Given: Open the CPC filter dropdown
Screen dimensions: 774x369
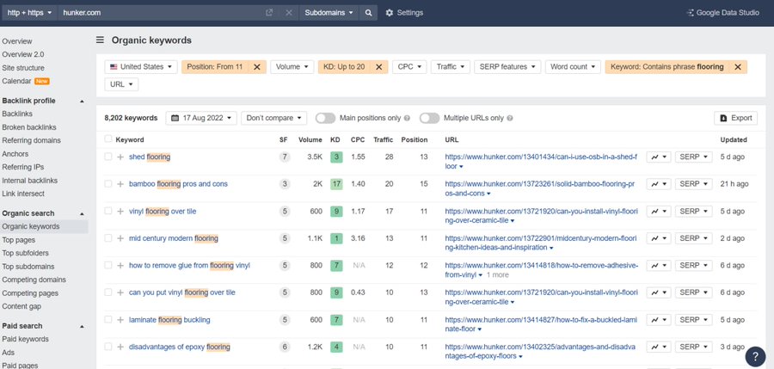Looking at the screenshot, I should [x=409, y=67].
